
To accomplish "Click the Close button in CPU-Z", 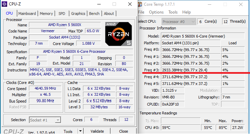I will [123, 131].
